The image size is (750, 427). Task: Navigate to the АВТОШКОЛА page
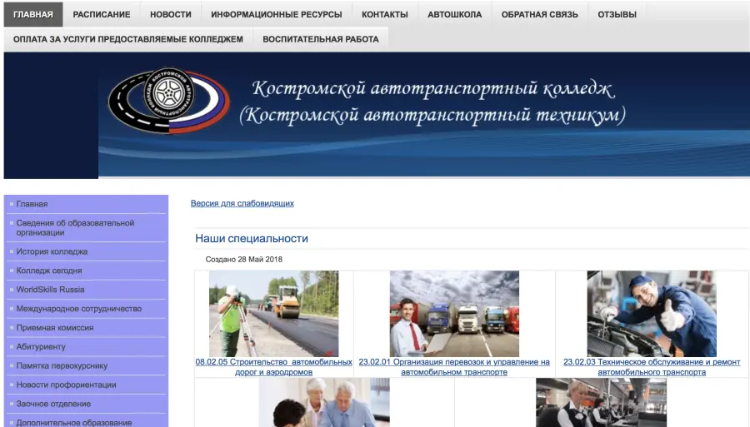[454, 15]
